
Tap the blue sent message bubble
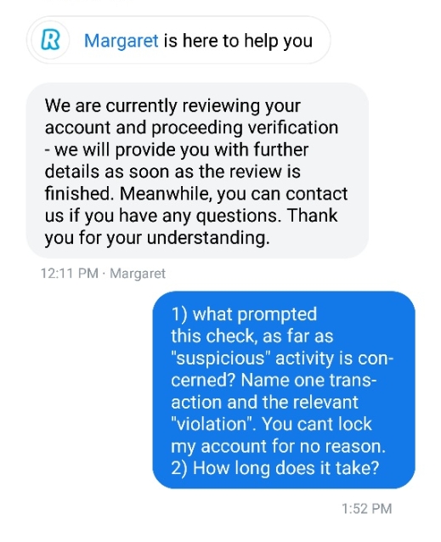pos(284,390)
